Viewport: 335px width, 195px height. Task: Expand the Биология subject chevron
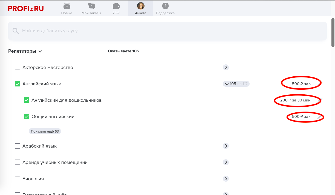coord(226,179)
